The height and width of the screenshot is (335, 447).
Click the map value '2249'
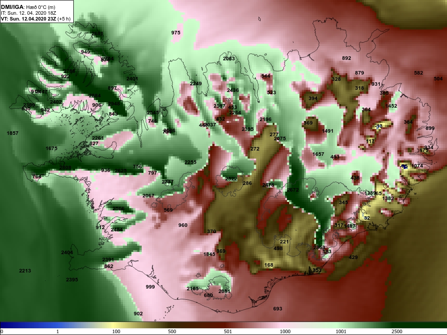(x=196, y=84)
